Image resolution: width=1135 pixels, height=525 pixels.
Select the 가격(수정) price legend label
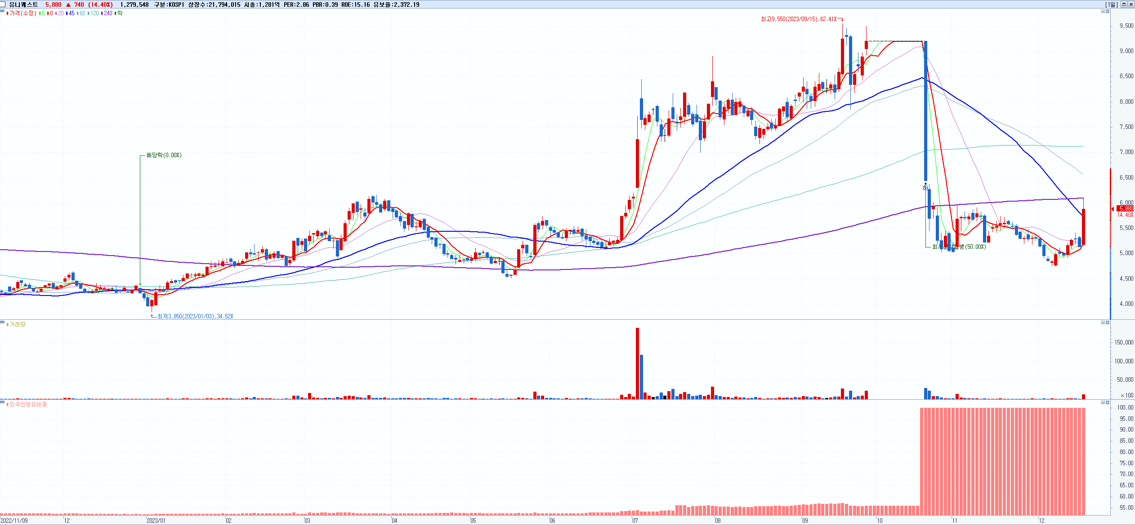pos(22,13)
